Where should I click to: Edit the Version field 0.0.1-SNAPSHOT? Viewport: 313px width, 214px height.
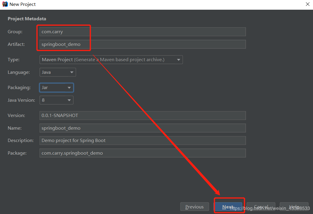pyautogui.click(x=143, y=116)
